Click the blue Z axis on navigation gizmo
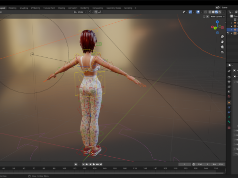Screen dimensions: 238x178 click(217, 22)
